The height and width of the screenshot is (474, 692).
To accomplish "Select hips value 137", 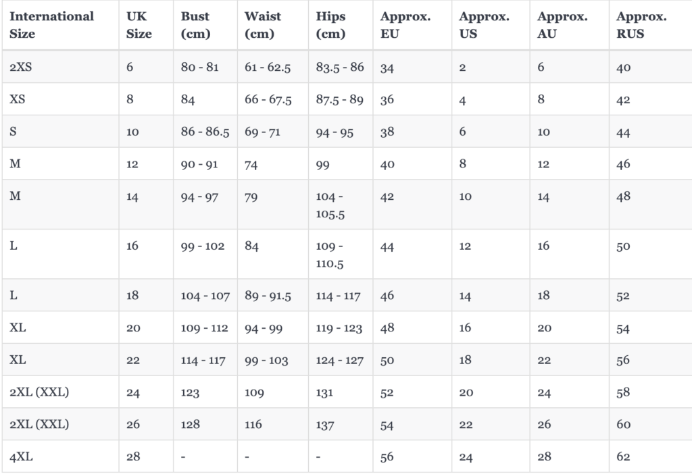I will coord(325,425).
